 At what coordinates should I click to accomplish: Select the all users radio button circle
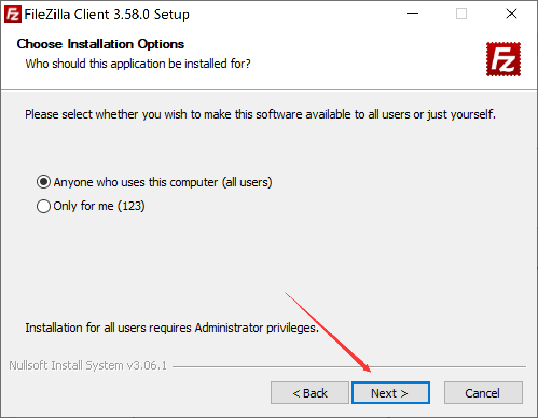coord(44,182)
